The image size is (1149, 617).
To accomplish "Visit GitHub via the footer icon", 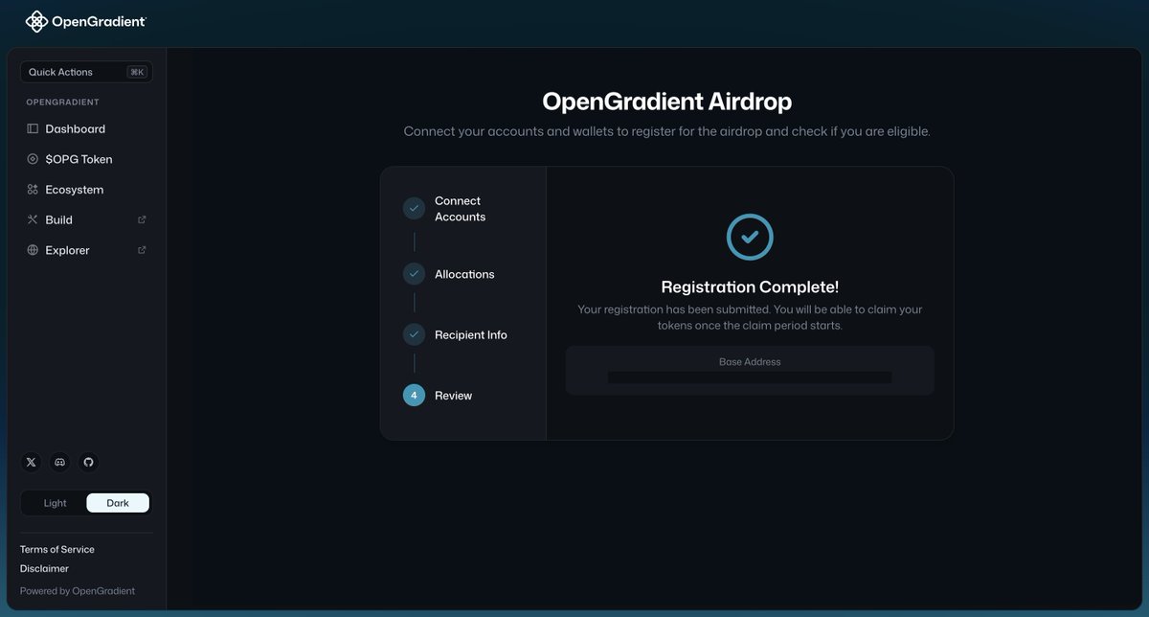I will click(x=88, y=462).
